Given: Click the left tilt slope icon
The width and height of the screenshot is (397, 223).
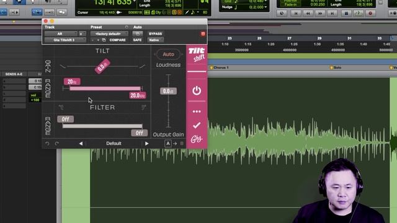Looking at the screenshot, I should (63, 66).
